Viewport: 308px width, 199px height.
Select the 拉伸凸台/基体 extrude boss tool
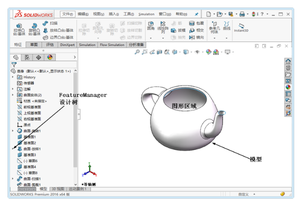[x=19, y=30]
